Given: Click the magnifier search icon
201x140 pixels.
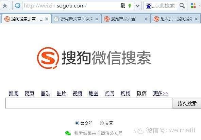Looking at the screenshot, I should pos(182,6).
